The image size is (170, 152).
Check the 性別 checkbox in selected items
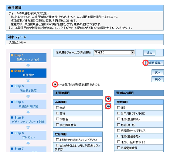(x=118, y=108)
